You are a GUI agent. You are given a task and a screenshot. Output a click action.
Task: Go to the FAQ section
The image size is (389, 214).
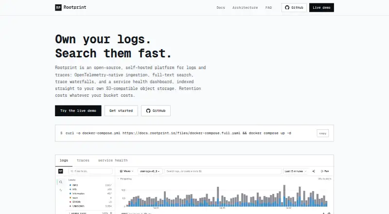268,8
